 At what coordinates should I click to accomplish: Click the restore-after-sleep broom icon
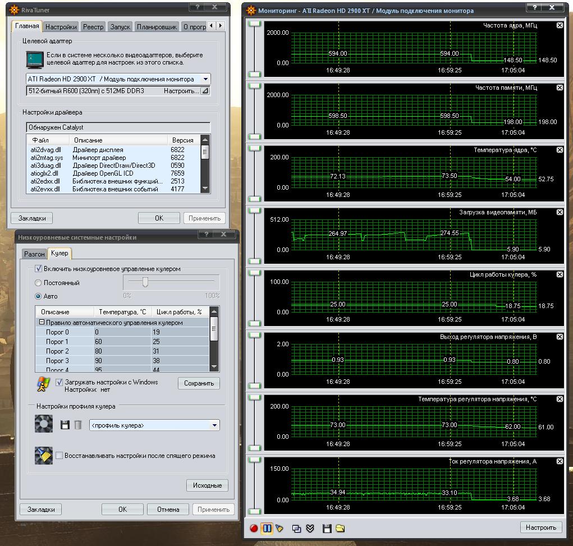(43, 455)
